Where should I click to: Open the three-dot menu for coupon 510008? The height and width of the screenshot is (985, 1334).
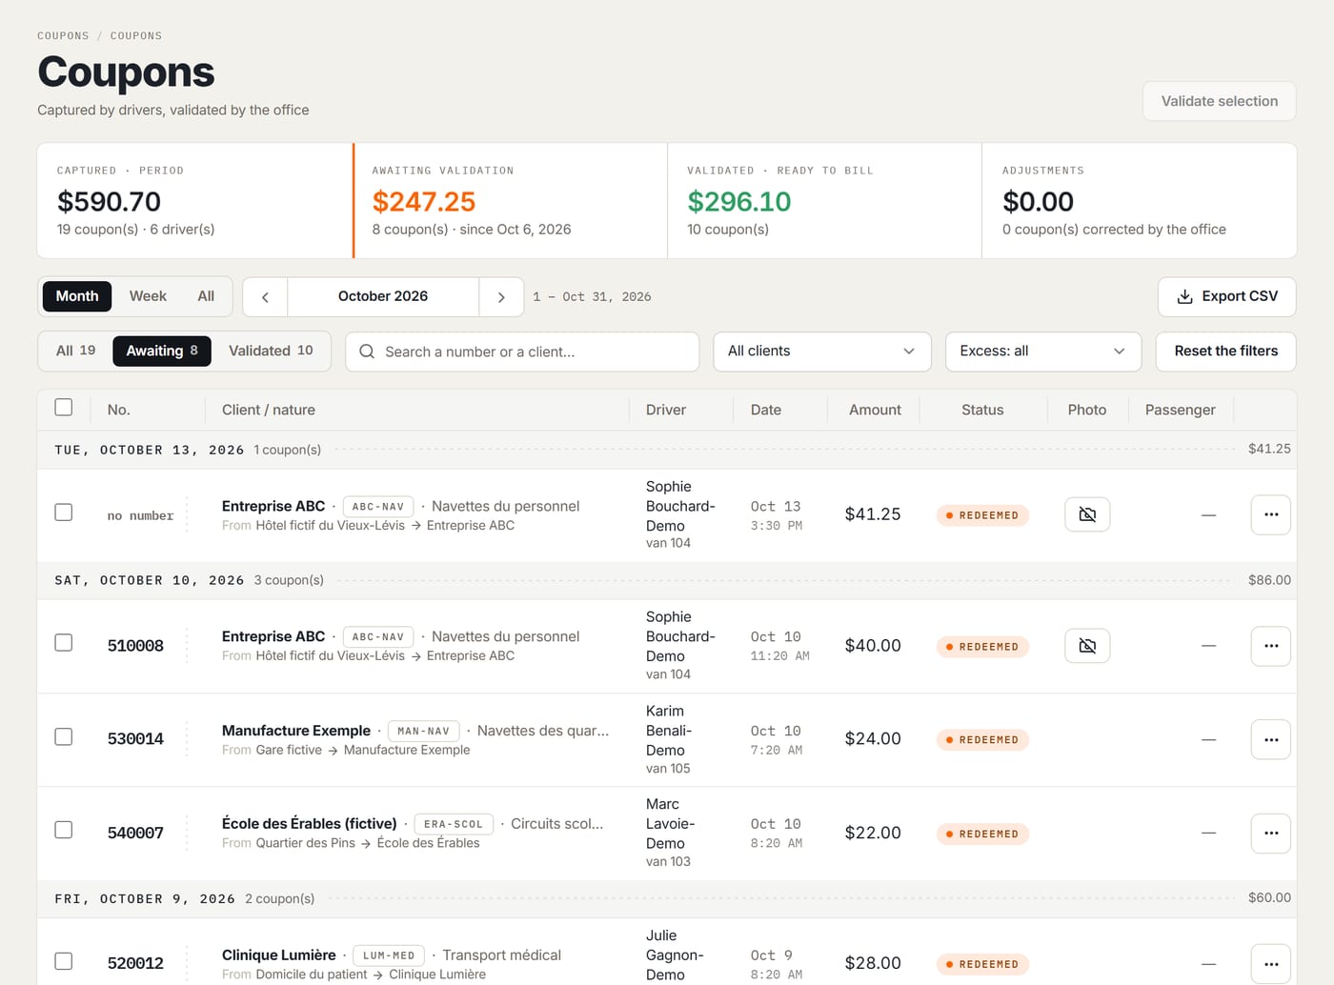1270,646
